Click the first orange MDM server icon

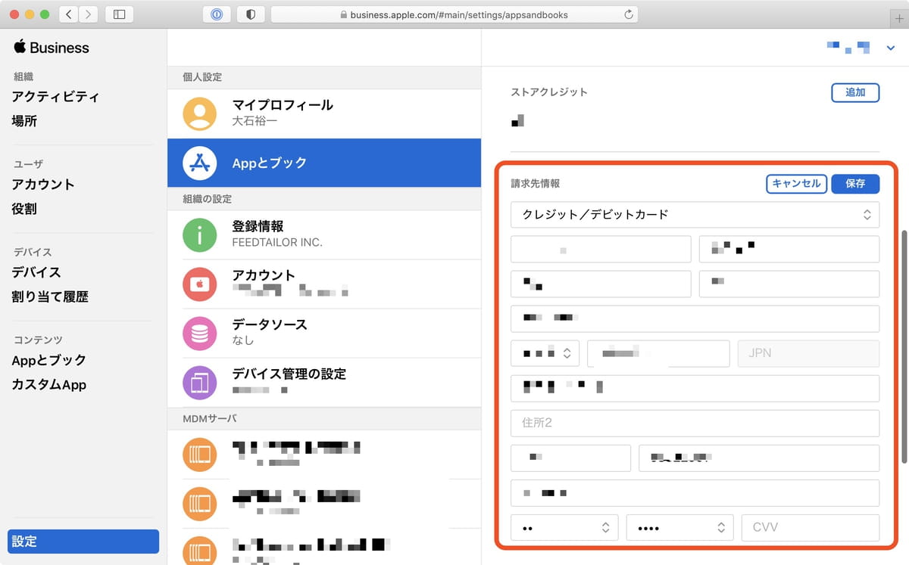[x=199, y=455]
